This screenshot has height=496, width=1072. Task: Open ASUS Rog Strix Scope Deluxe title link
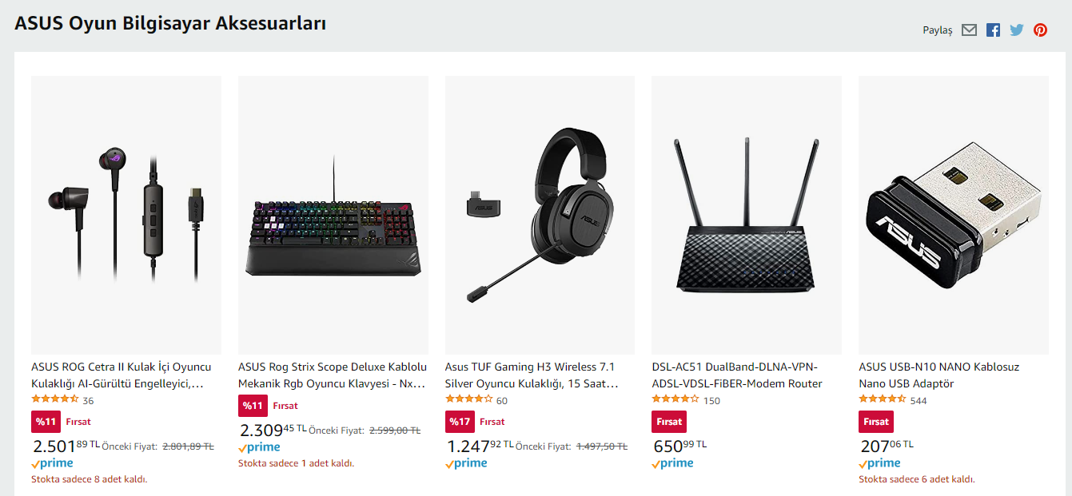[333, 375]
